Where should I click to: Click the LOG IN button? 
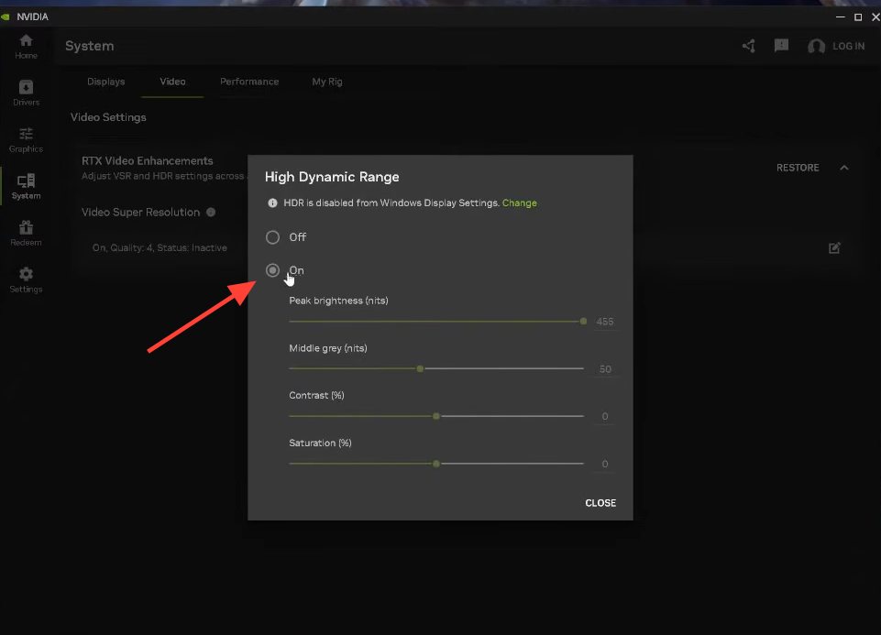click(848, 46)
